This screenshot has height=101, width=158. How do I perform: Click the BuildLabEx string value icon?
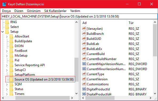pyautogui.click(x=84, y=49)
